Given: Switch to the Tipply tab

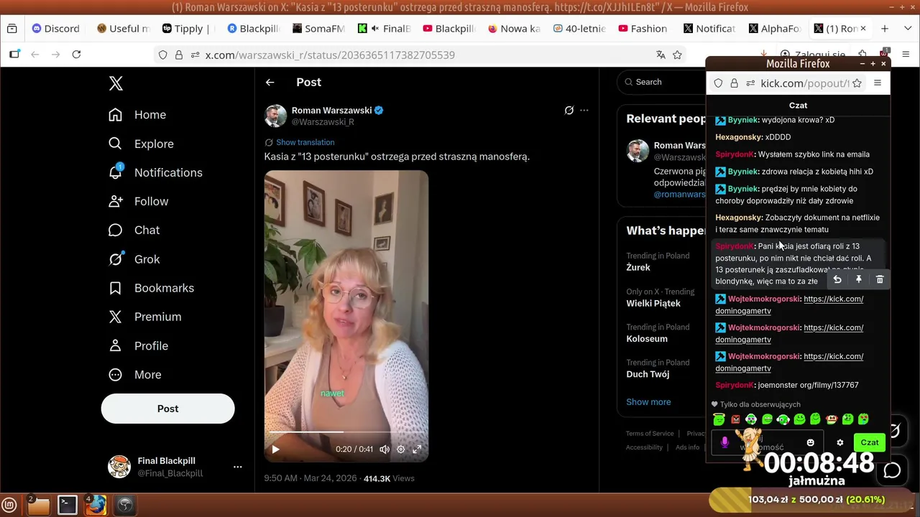Looking at the screenshot, I should click(x=188, y=29).
